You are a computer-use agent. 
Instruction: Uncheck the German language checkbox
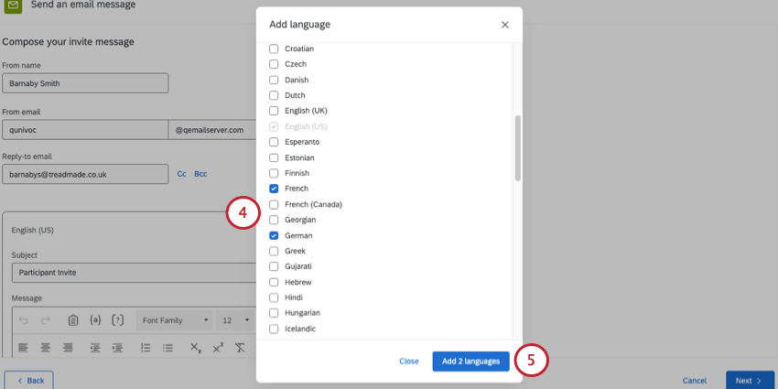pos(274,235)
